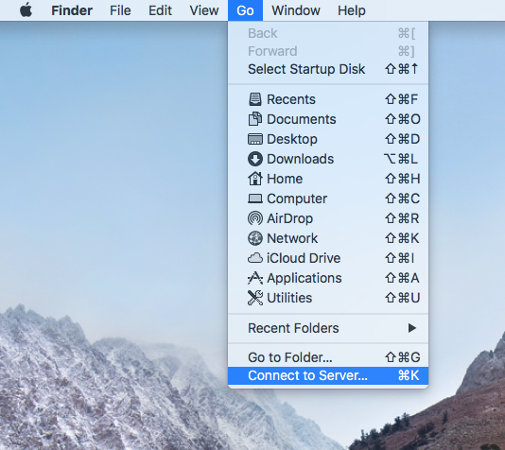The image size is (505, 450).
Task: Click the Documents folder icon
Action: point(255,119)
